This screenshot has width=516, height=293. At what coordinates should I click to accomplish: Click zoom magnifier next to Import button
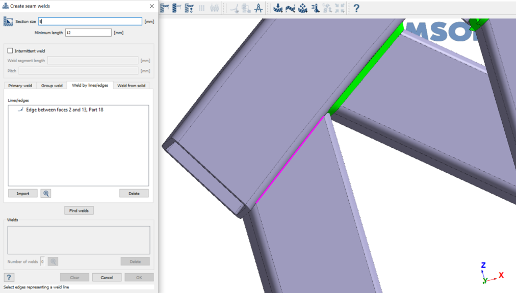pos(46,194)
